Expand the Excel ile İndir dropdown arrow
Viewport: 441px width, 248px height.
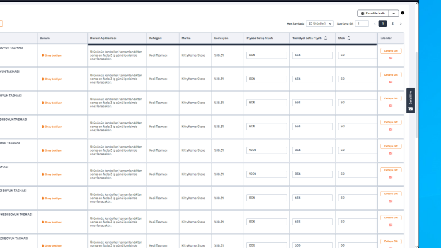tap(394, 13)
